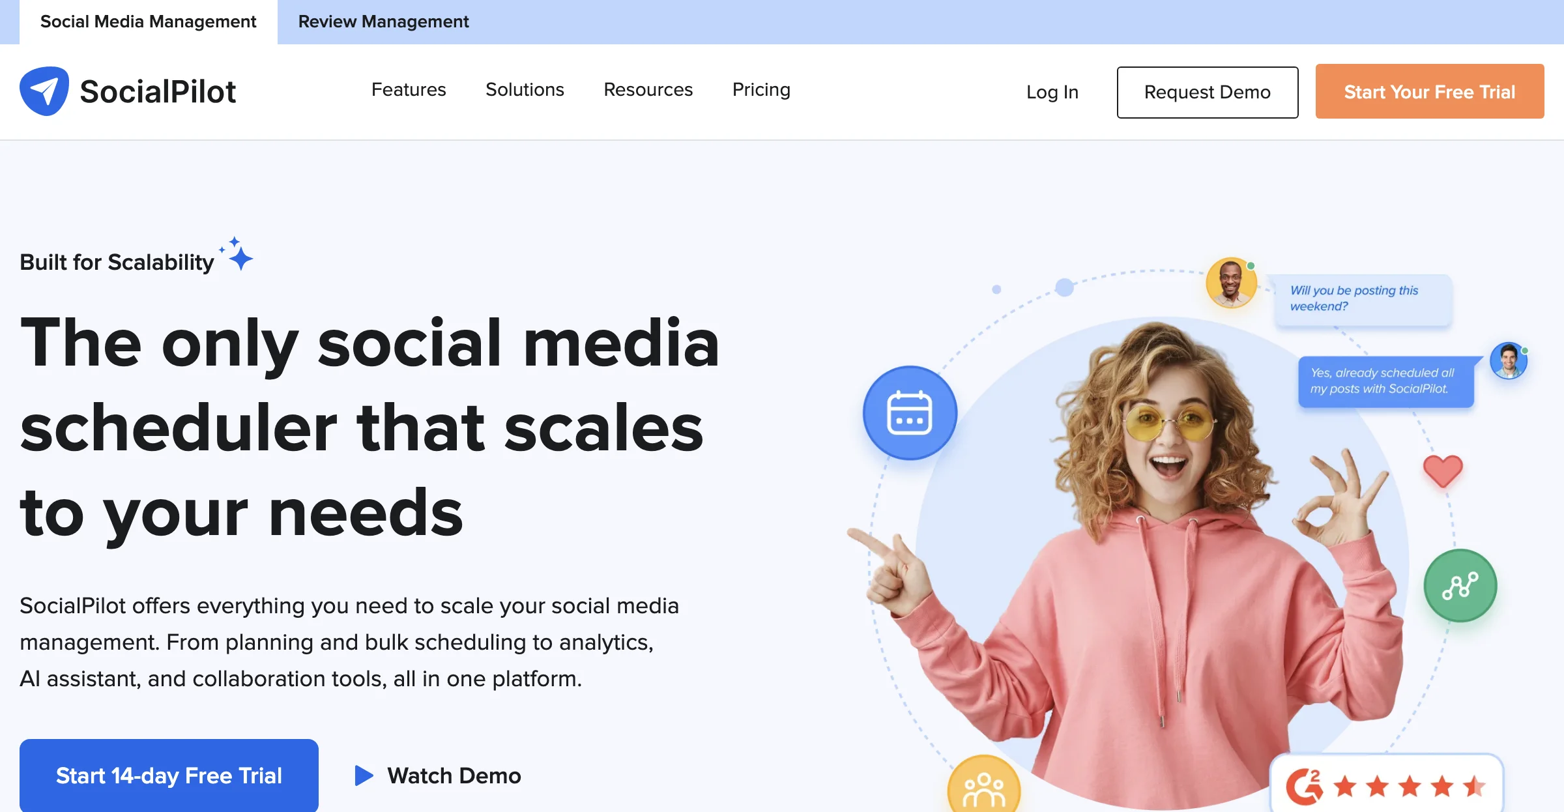Click the yellow team collaboration icon
Viewport: 1564px width, 812px height.
(984, 785)
